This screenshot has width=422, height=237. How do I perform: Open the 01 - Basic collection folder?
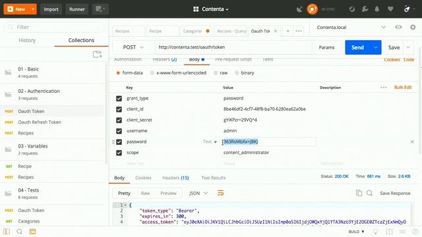53,72
